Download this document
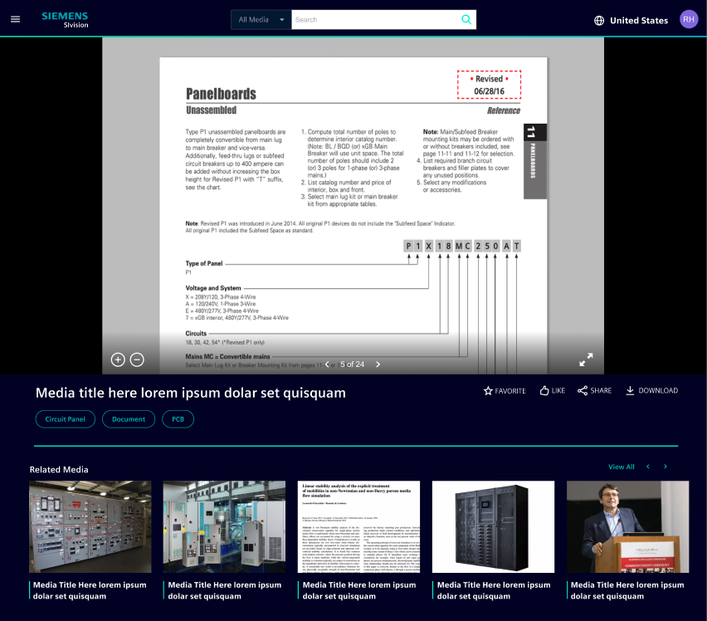Image resolution: width=707 pixels, height=621 pixels. coord(651,390)
